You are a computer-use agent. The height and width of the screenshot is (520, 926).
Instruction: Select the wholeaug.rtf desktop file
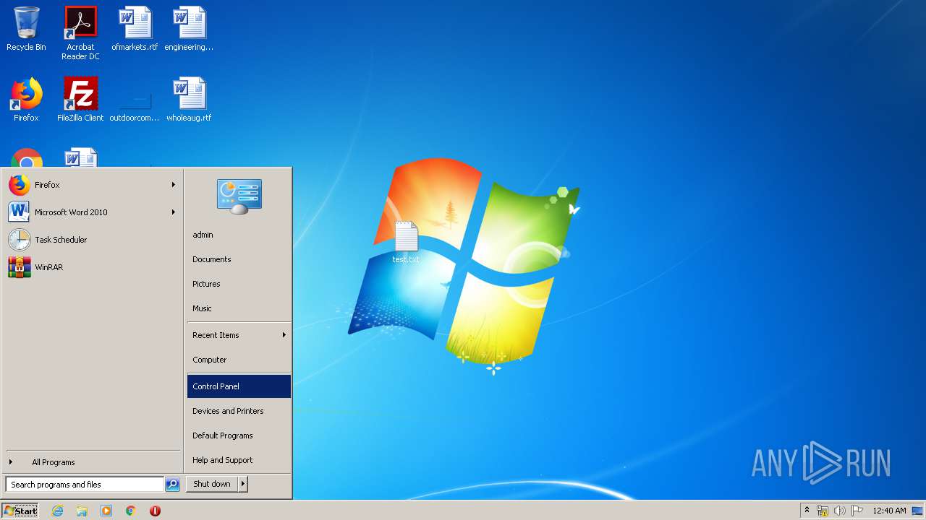coord(189,100)
